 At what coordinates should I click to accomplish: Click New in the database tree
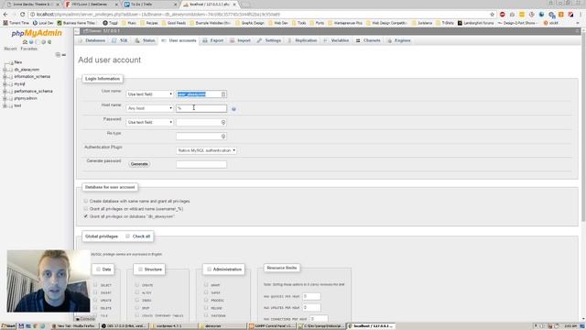(18, 62)
